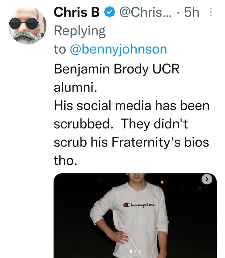Click "scrub his Fraternity's bios" line
The width and height of the screenshot is (225, 258).
pyautogui.click(x=131, y=142)
